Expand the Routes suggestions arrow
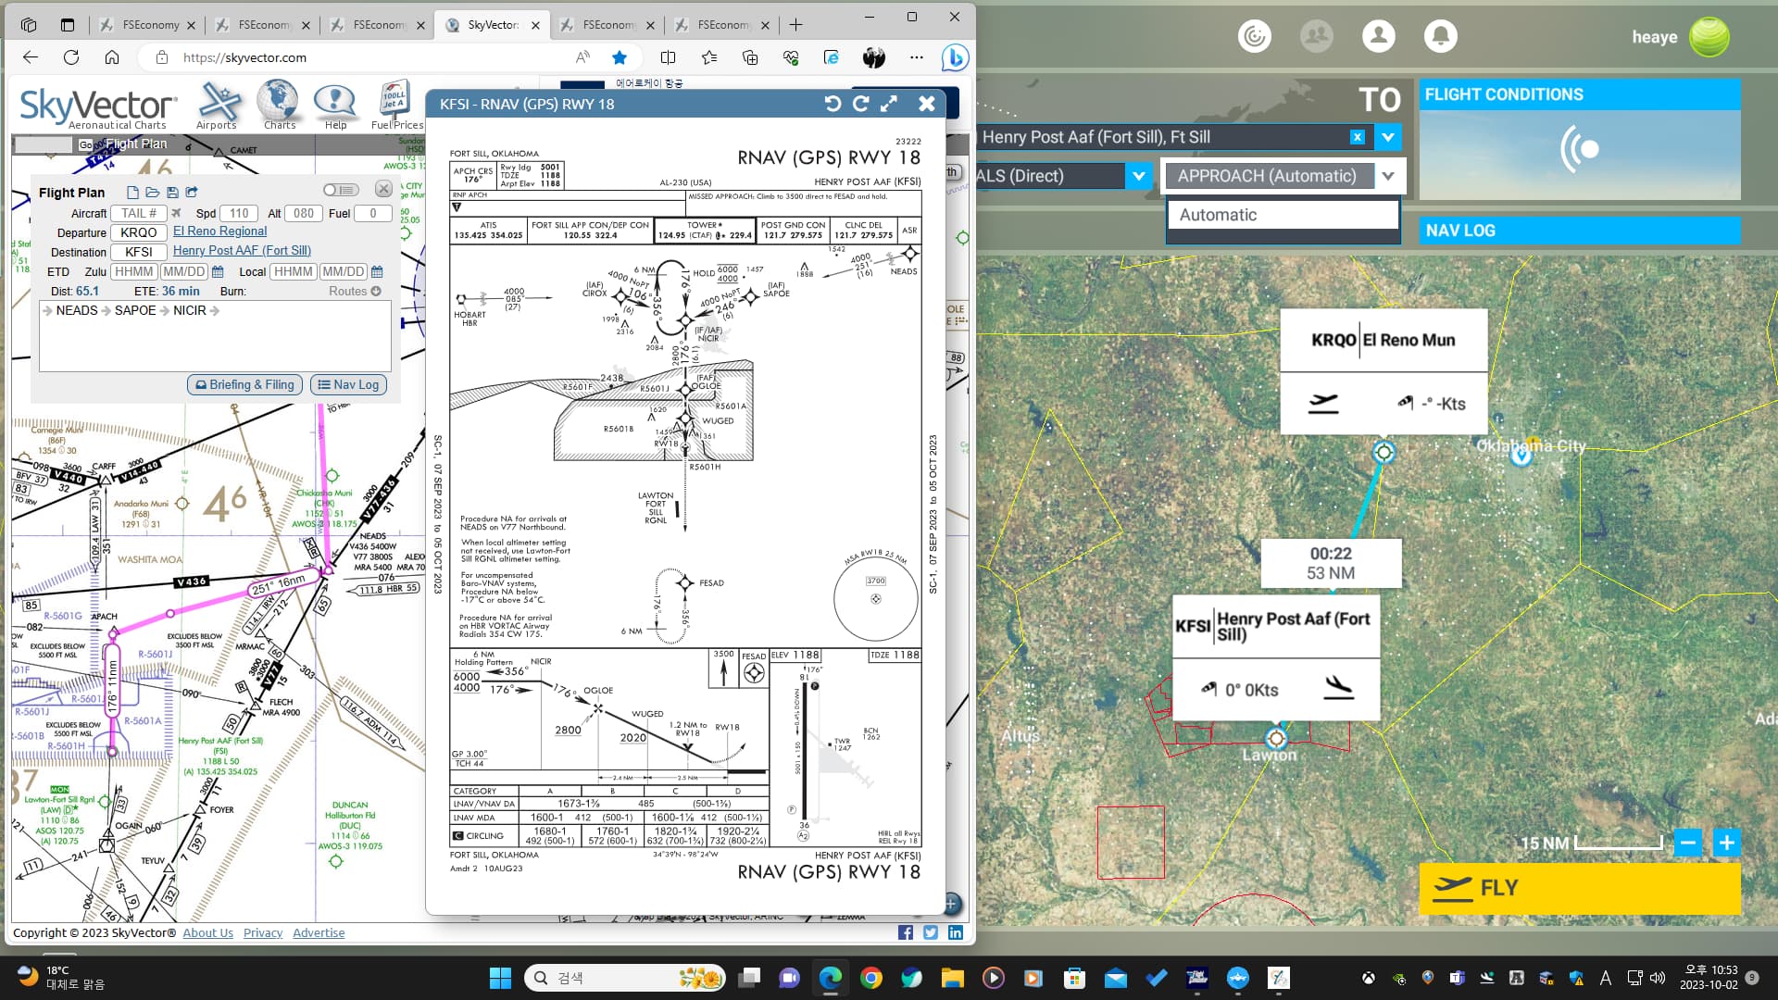 (376, 291)
